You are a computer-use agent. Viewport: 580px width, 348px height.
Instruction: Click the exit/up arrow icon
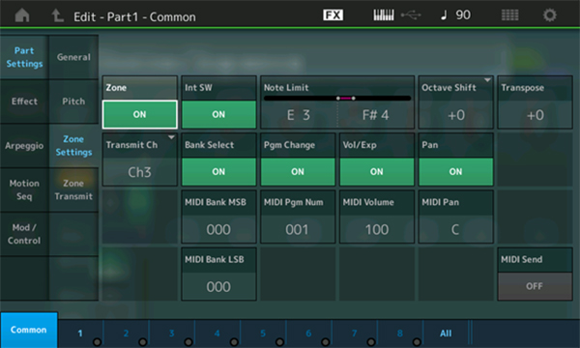click(x=57, y=15)
